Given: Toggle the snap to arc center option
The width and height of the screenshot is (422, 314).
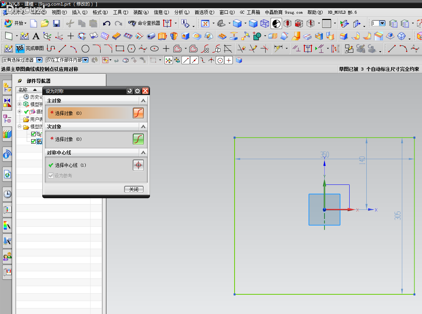Looking at the screenshot, I should tap(220, 60).
